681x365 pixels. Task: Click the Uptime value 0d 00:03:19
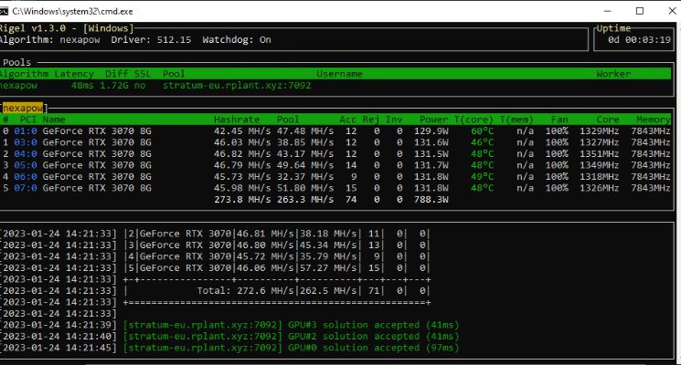639,40
